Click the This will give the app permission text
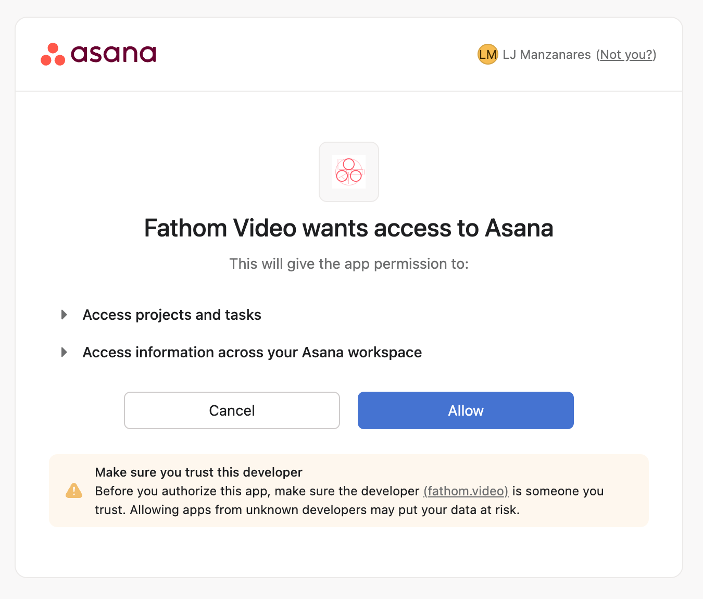 click(349, 264)
